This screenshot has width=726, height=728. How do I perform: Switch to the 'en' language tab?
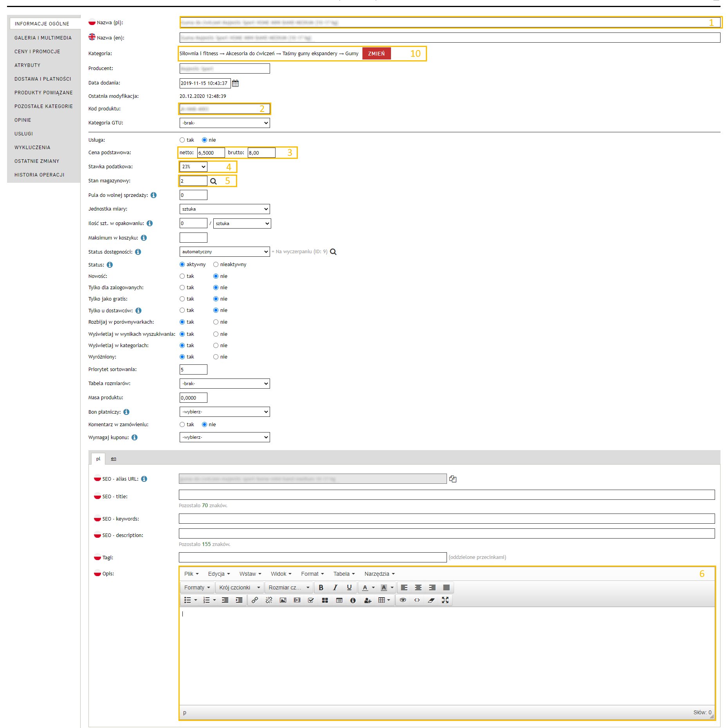[113, 459]
